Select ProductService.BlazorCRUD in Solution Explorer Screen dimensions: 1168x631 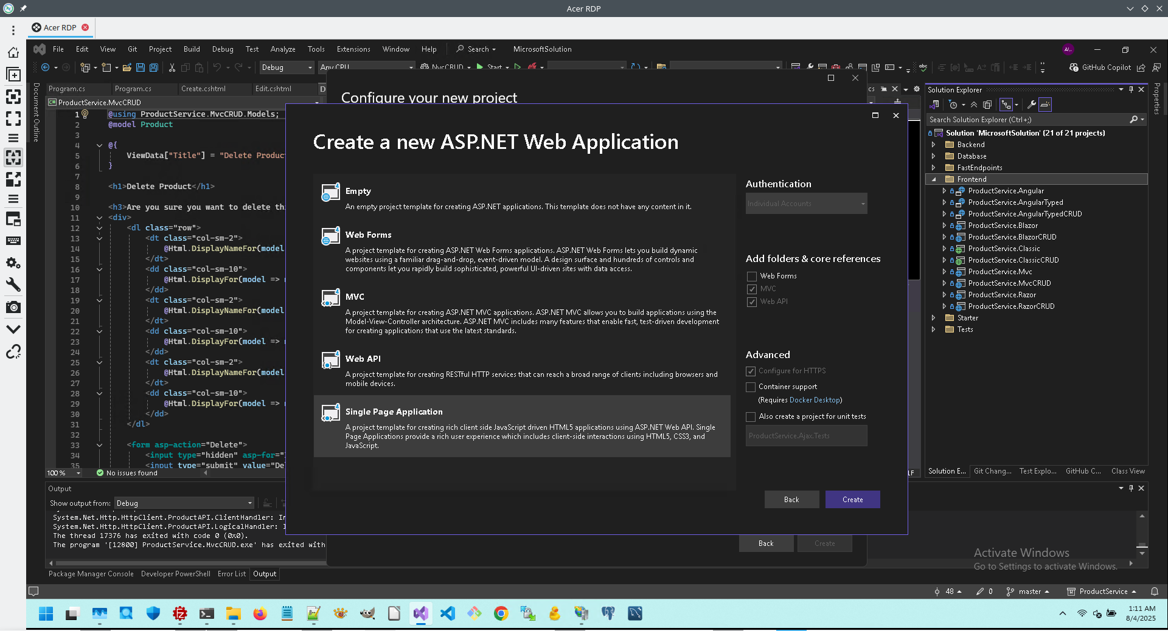(x=1012, y=237)
